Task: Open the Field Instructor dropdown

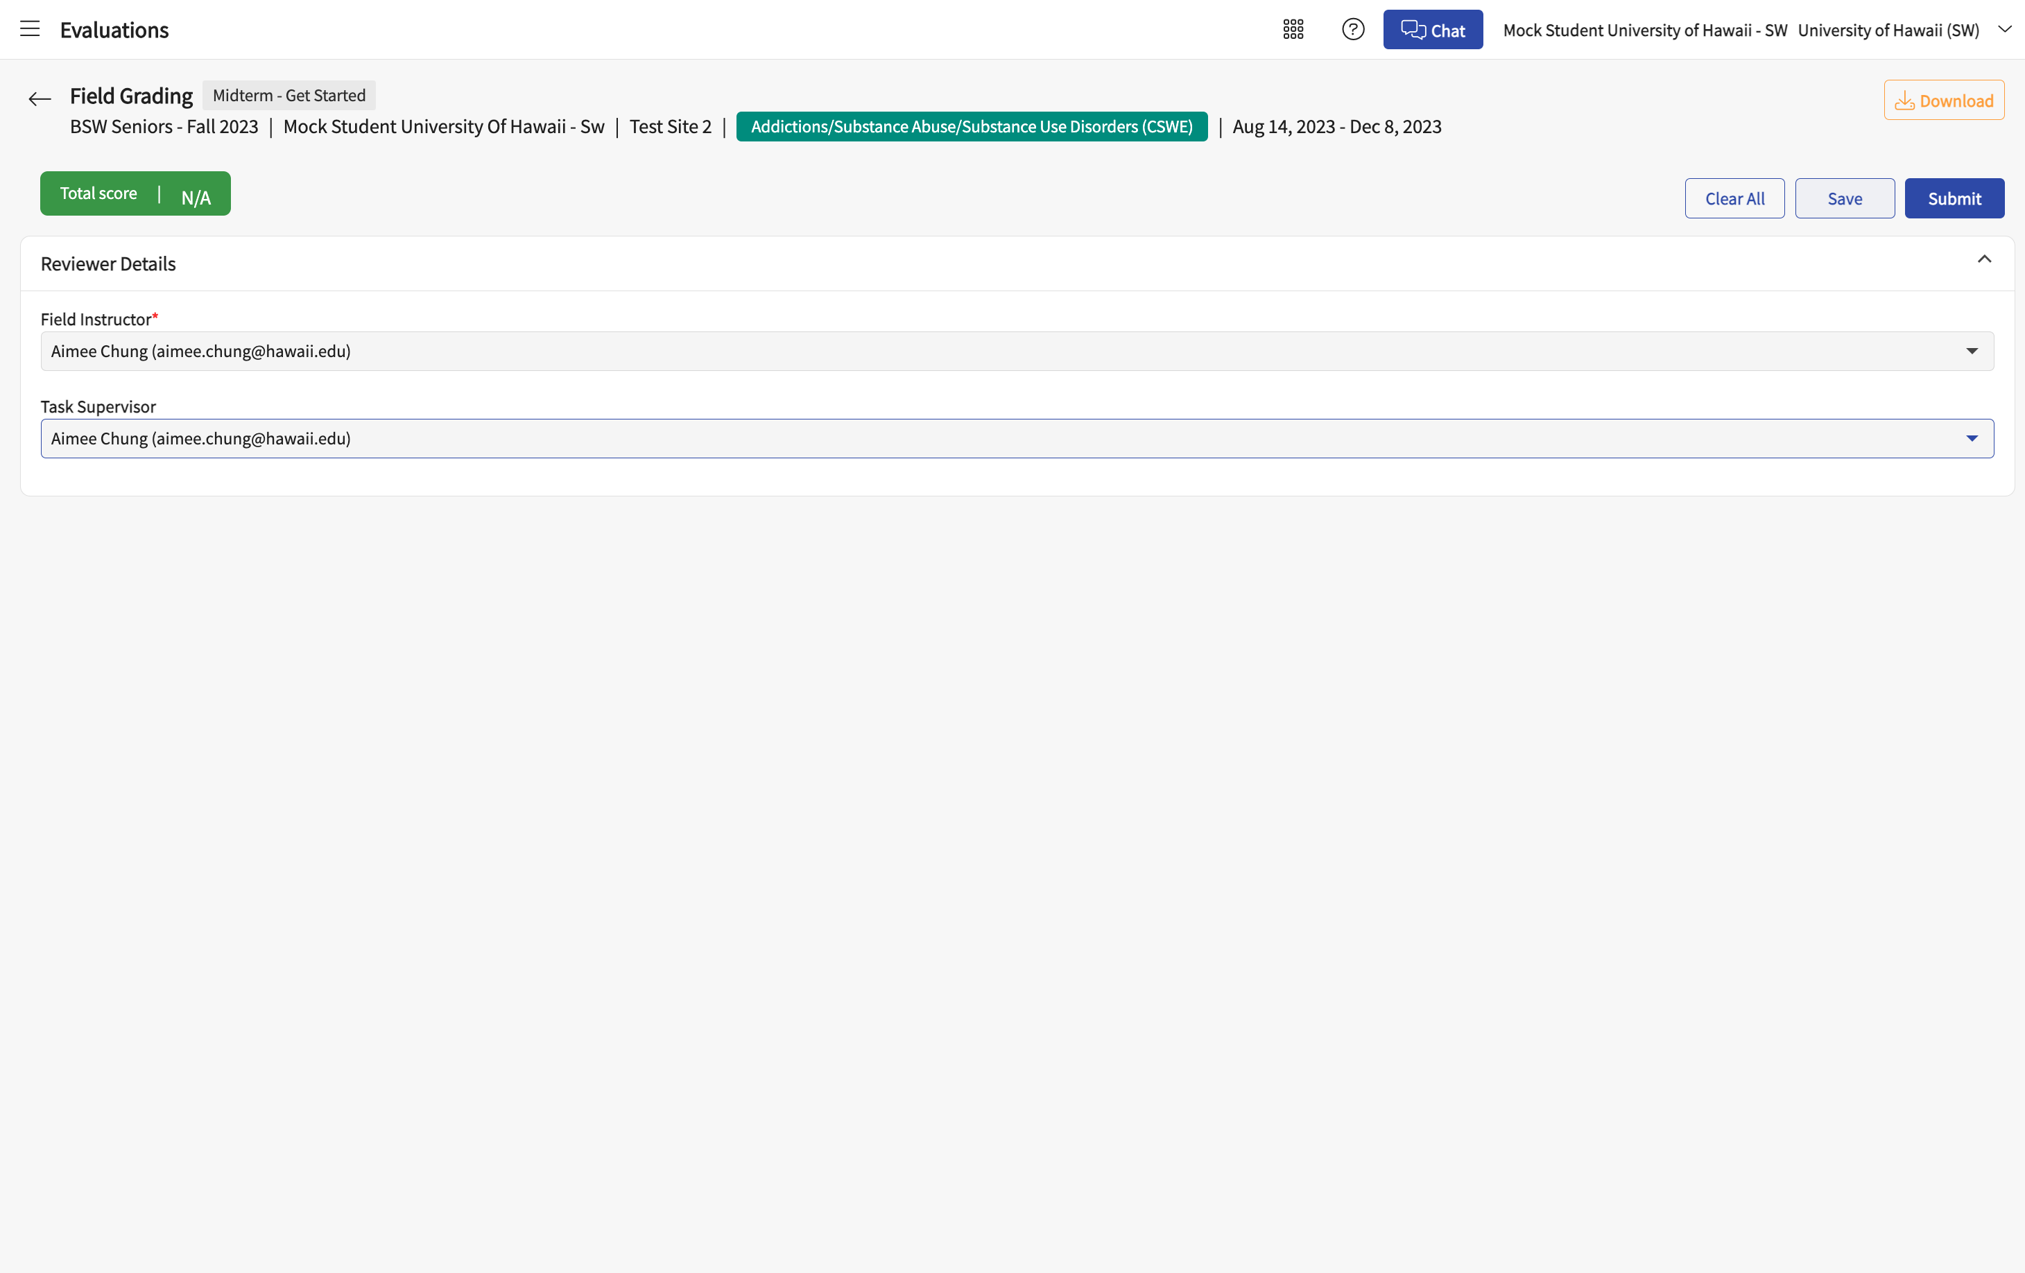Action: pyautogui.click(x=1017, y=352)
